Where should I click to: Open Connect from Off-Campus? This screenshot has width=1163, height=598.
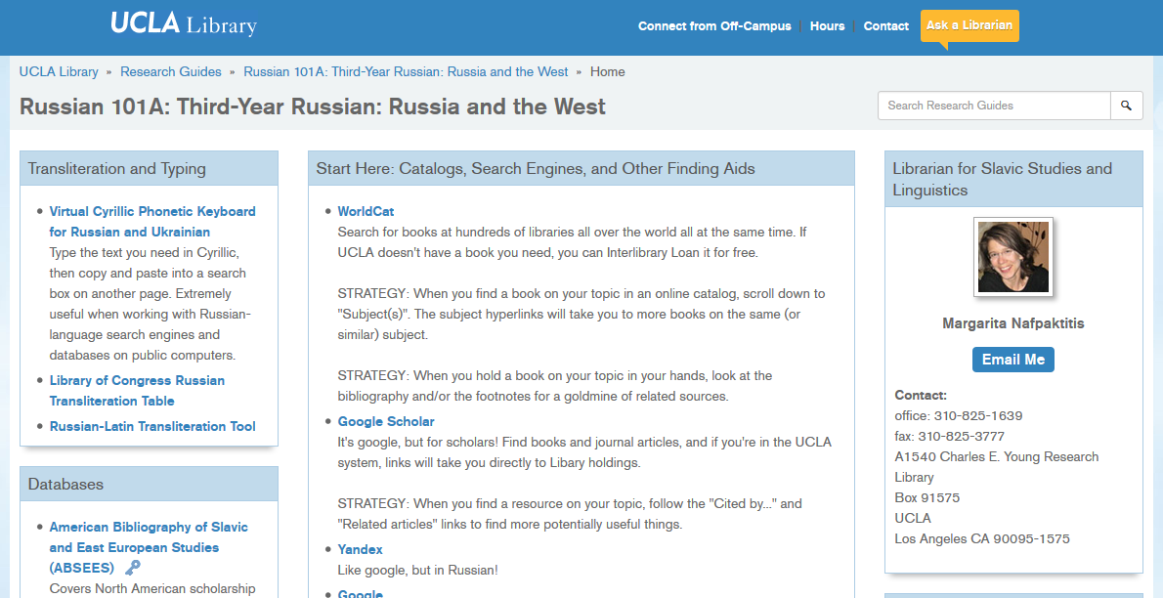pyautogui.click(x=714, y=26)
